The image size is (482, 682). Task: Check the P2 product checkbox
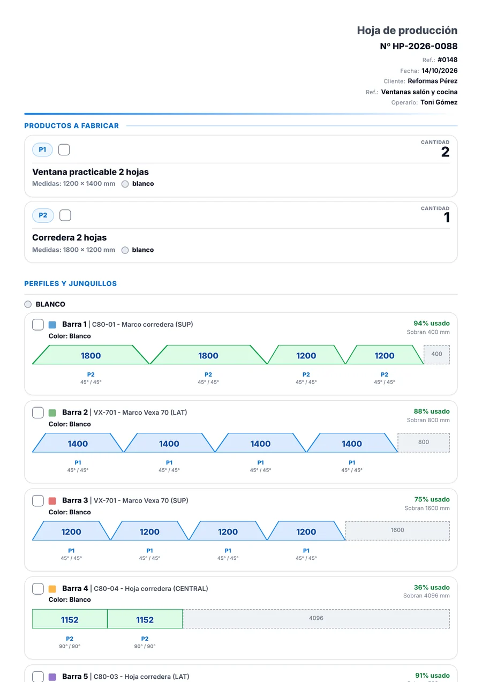tap(65, 215)
